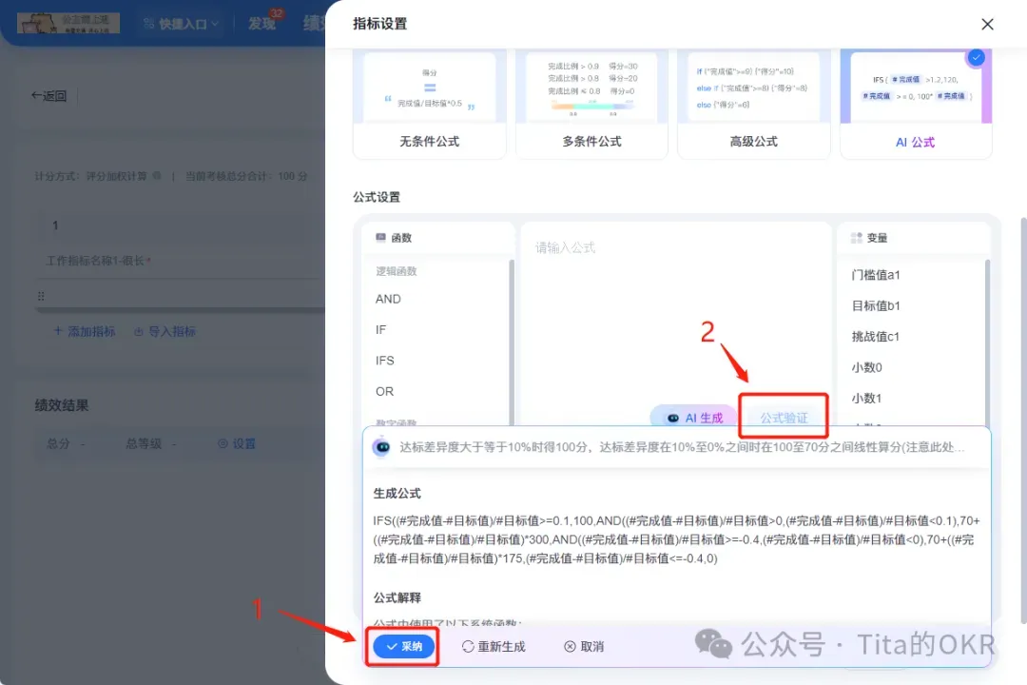
Task: Click the checkmark badge on AI 公式 card
Action: click(976, 58)
